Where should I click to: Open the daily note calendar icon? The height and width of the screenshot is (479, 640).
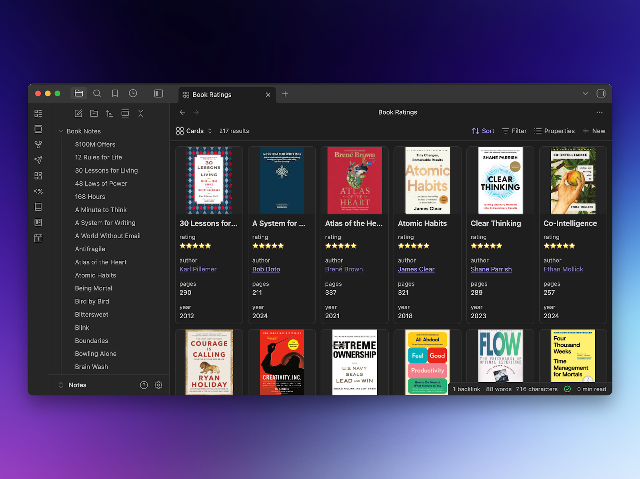coord(38,238)
